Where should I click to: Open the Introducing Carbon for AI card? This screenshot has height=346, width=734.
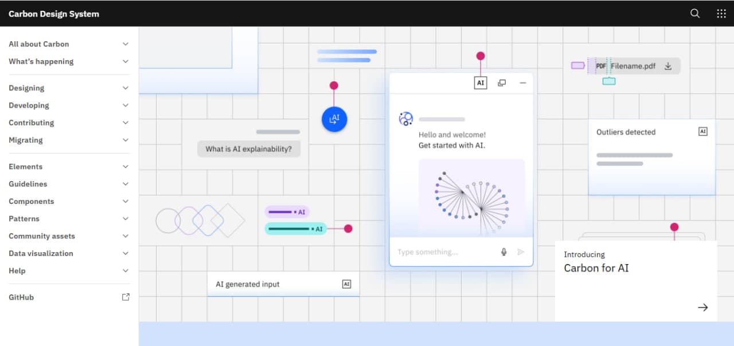pos(636,281)
